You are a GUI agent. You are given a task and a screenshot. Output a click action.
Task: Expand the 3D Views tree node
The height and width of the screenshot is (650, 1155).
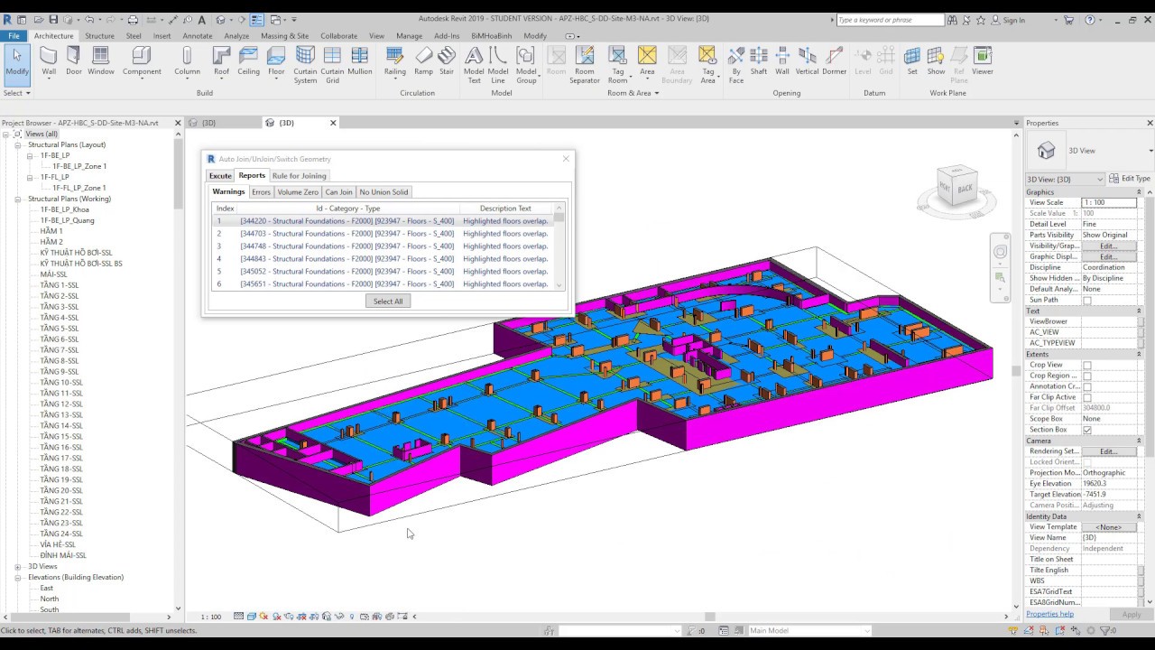click(x=17, y=567)
